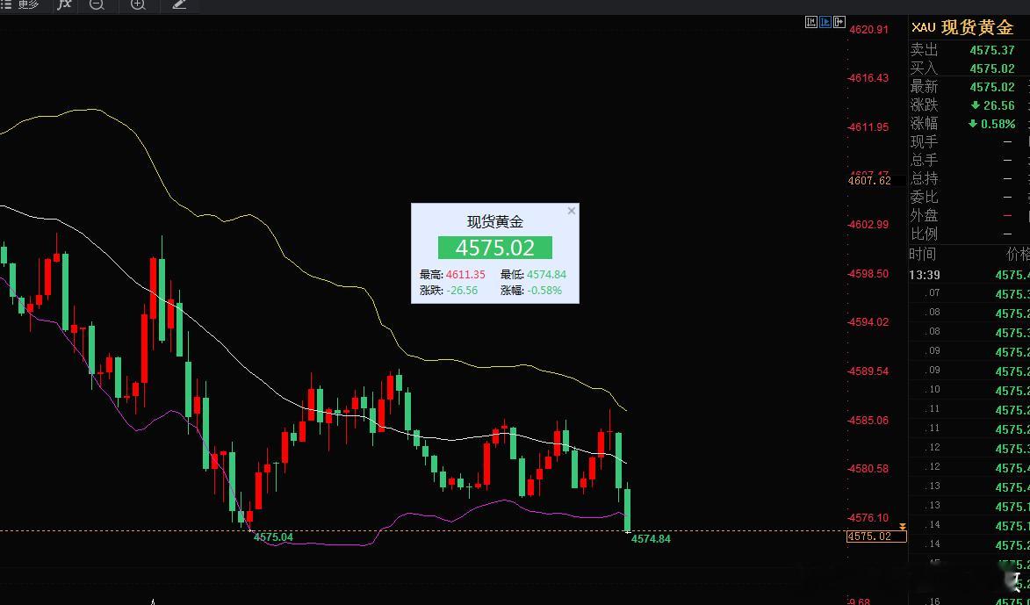
Task: Click the 时间 column header
Action: (x=923, y=255)
